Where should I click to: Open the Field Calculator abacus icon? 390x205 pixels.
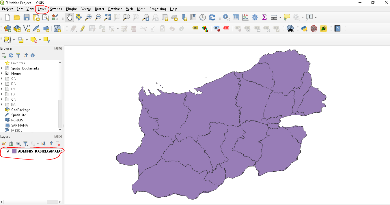(x=245, y=17)
